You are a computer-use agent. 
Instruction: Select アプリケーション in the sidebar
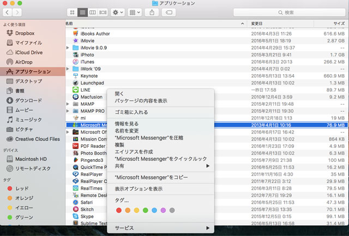(33, 71)
